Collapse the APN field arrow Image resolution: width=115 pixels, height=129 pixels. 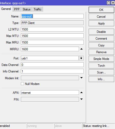coord(81,93)
